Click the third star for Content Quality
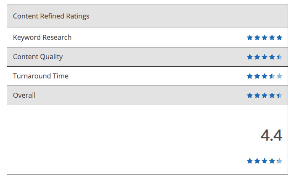Screen dimensions: 294x177 (265, 57)
